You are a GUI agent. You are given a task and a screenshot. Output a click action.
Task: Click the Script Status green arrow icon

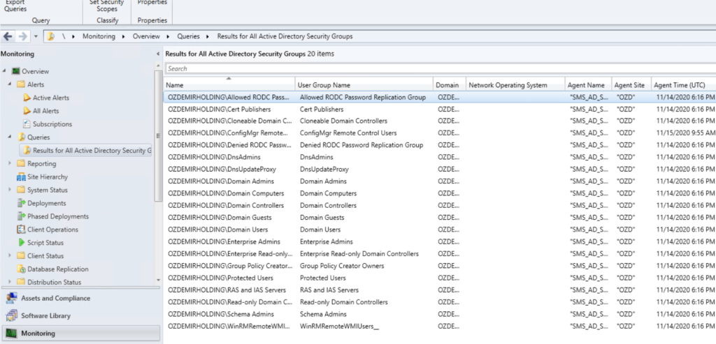coord(21,243)
